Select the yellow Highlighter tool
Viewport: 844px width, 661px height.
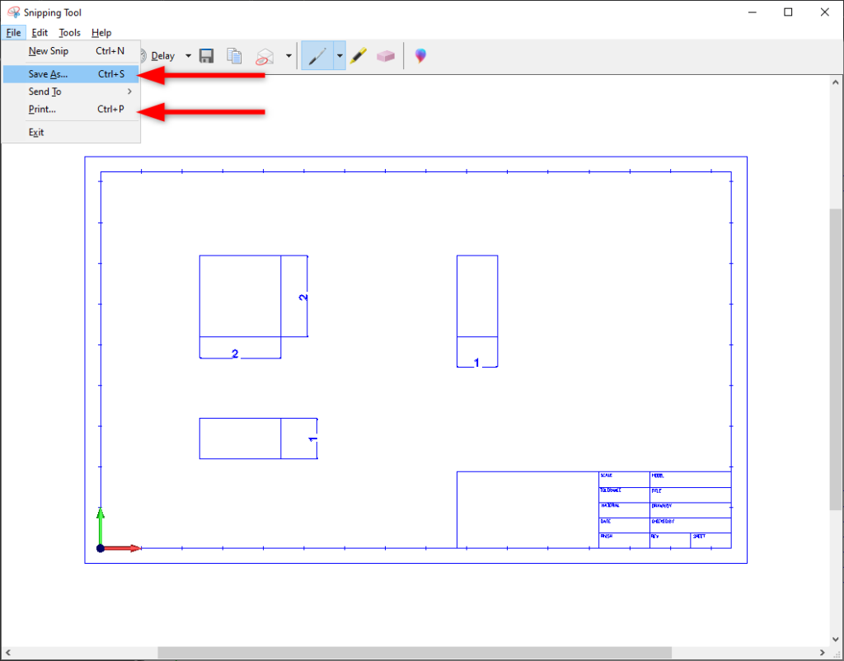tap(358, 56)
